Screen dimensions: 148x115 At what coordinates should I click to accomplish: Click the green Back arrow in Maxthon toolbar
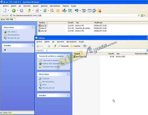pos(14,10)
